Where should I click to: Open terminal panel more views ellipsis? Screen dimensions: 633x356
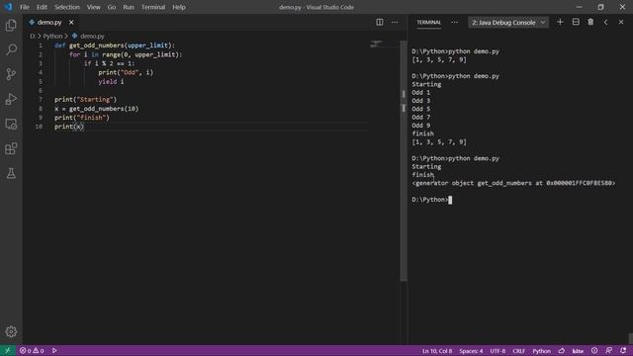click(455, 22)
